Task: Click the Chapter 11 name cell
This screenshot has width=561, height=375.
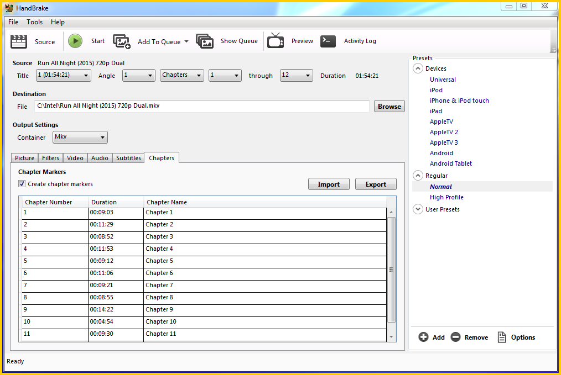Action: point(265,334)
